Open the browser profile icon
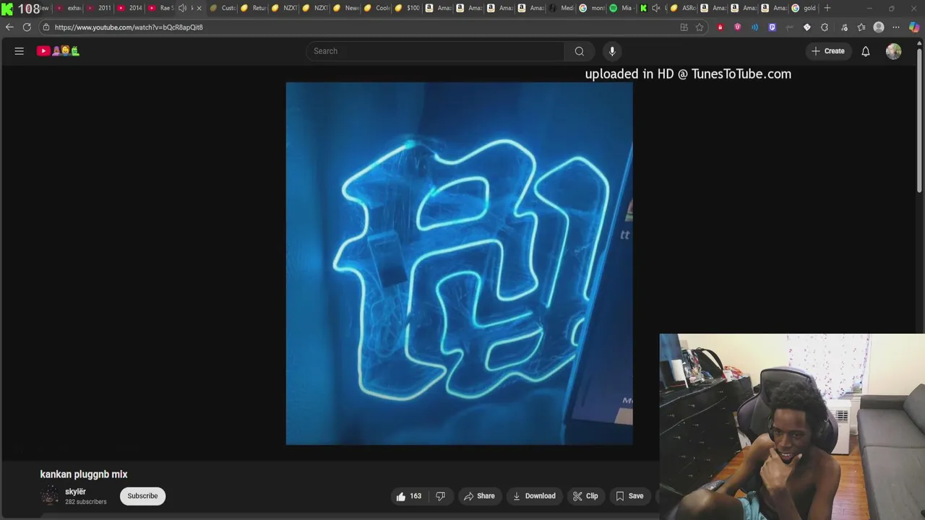Image resolution: width=925 pixels, height=520 pixels. (x=879, y=27)
